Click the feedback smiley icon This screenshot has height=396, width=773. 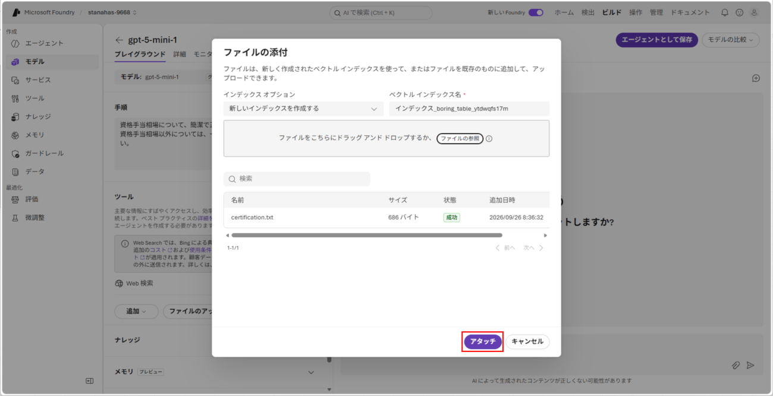(x=739, y=12)
